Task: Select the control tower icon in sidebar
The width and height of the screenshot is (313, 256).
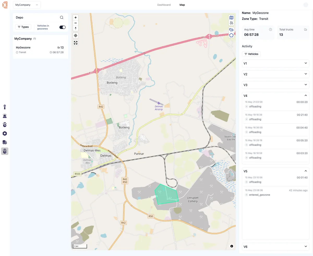Action: pyautogui.click(x=4, y=107)
